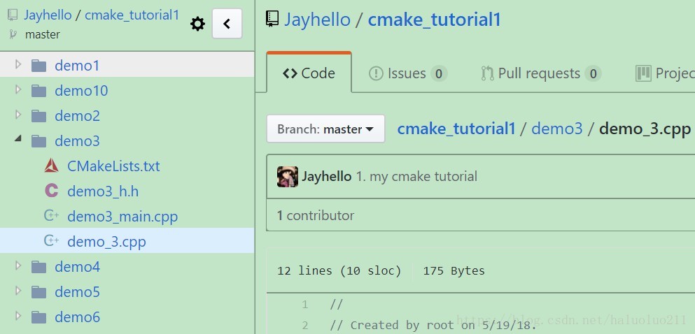Click demo_3.cpp filename in the breadcrumb

pos(645,129)
